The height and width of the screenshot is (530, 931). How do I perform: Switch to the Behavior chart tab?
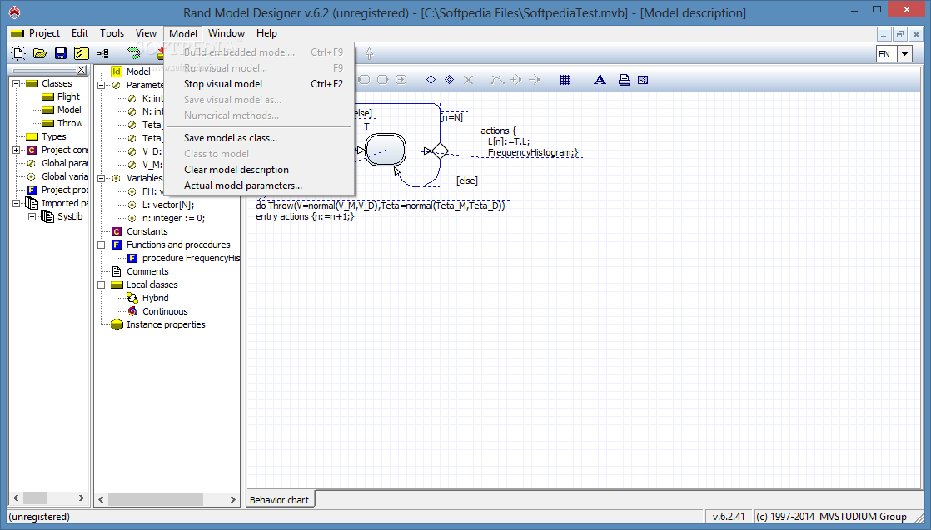280,500
